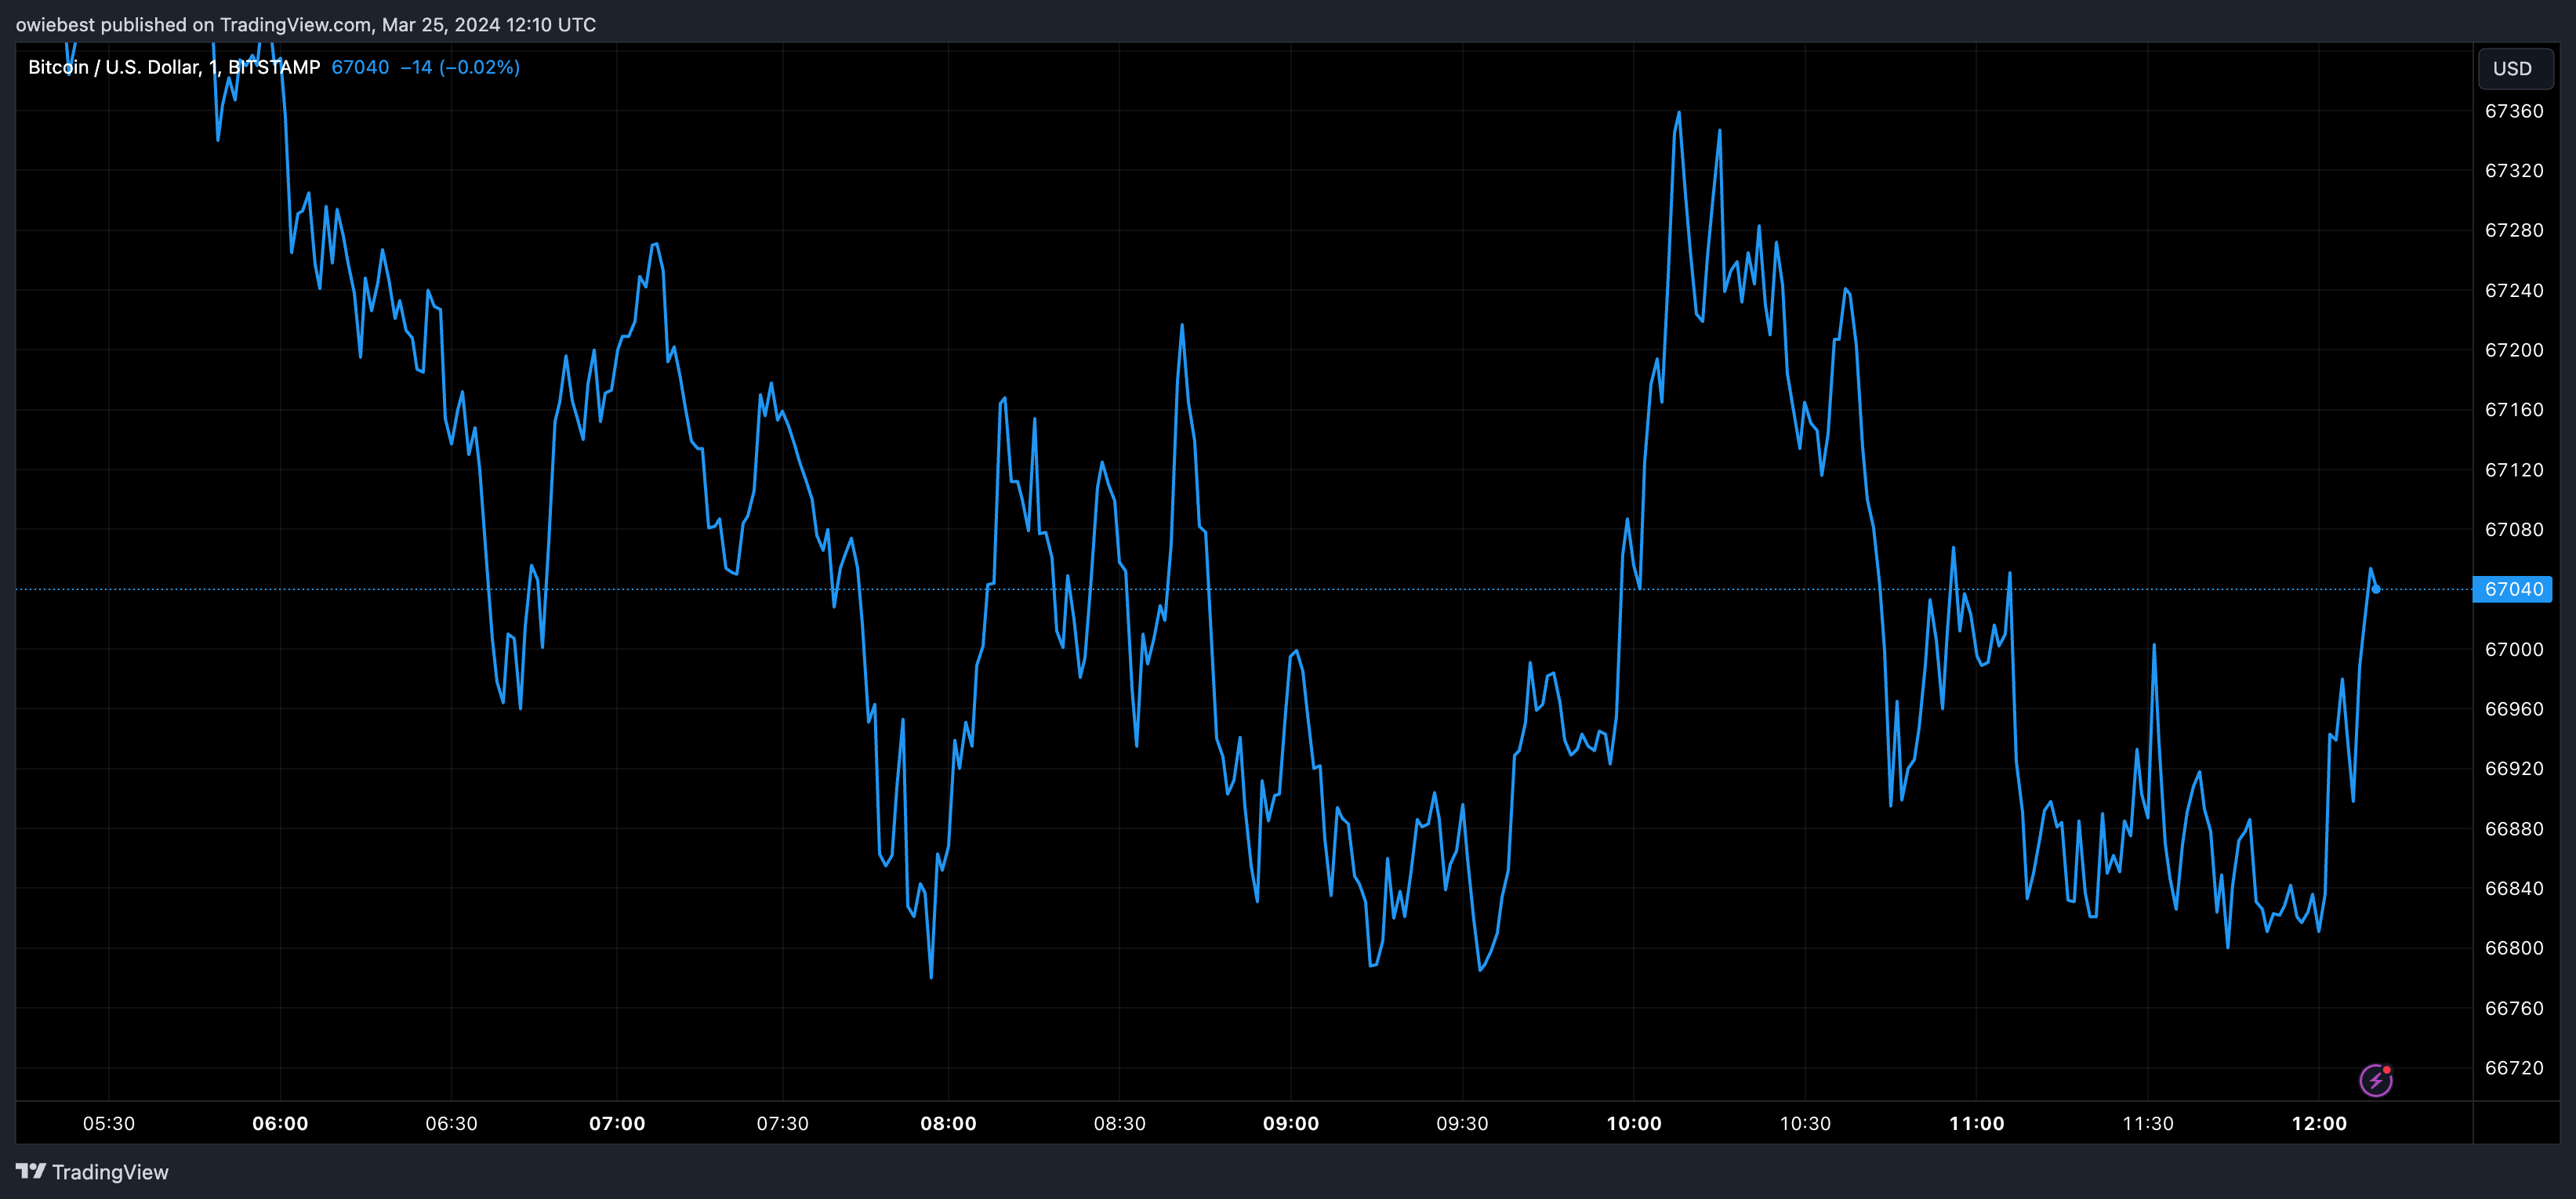This screenshot has height=1199, width=2576.
Task: Click the 67320 price axis label
Action: (x=2514, y=171)
